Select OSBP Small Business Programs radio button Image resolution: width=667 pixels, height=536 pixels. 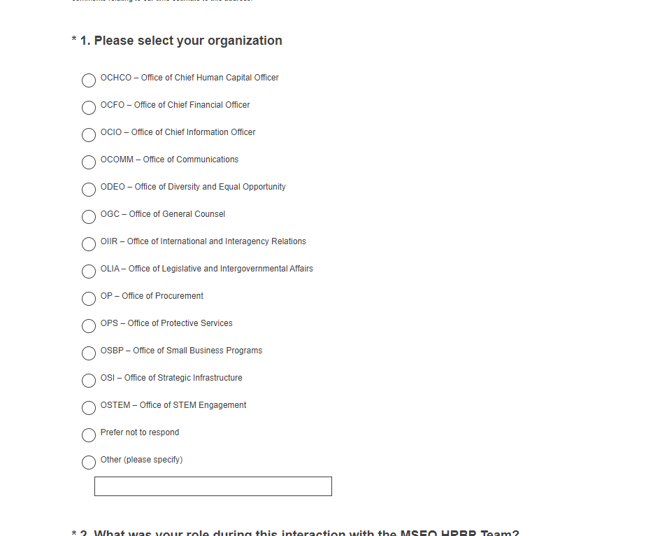89,353
